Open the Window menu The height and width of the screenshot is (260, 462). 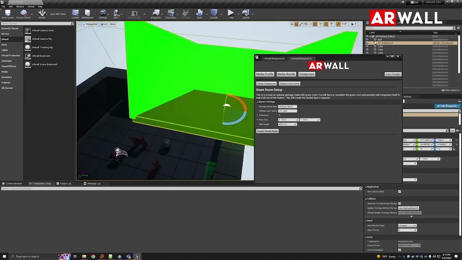click(20, 6)
